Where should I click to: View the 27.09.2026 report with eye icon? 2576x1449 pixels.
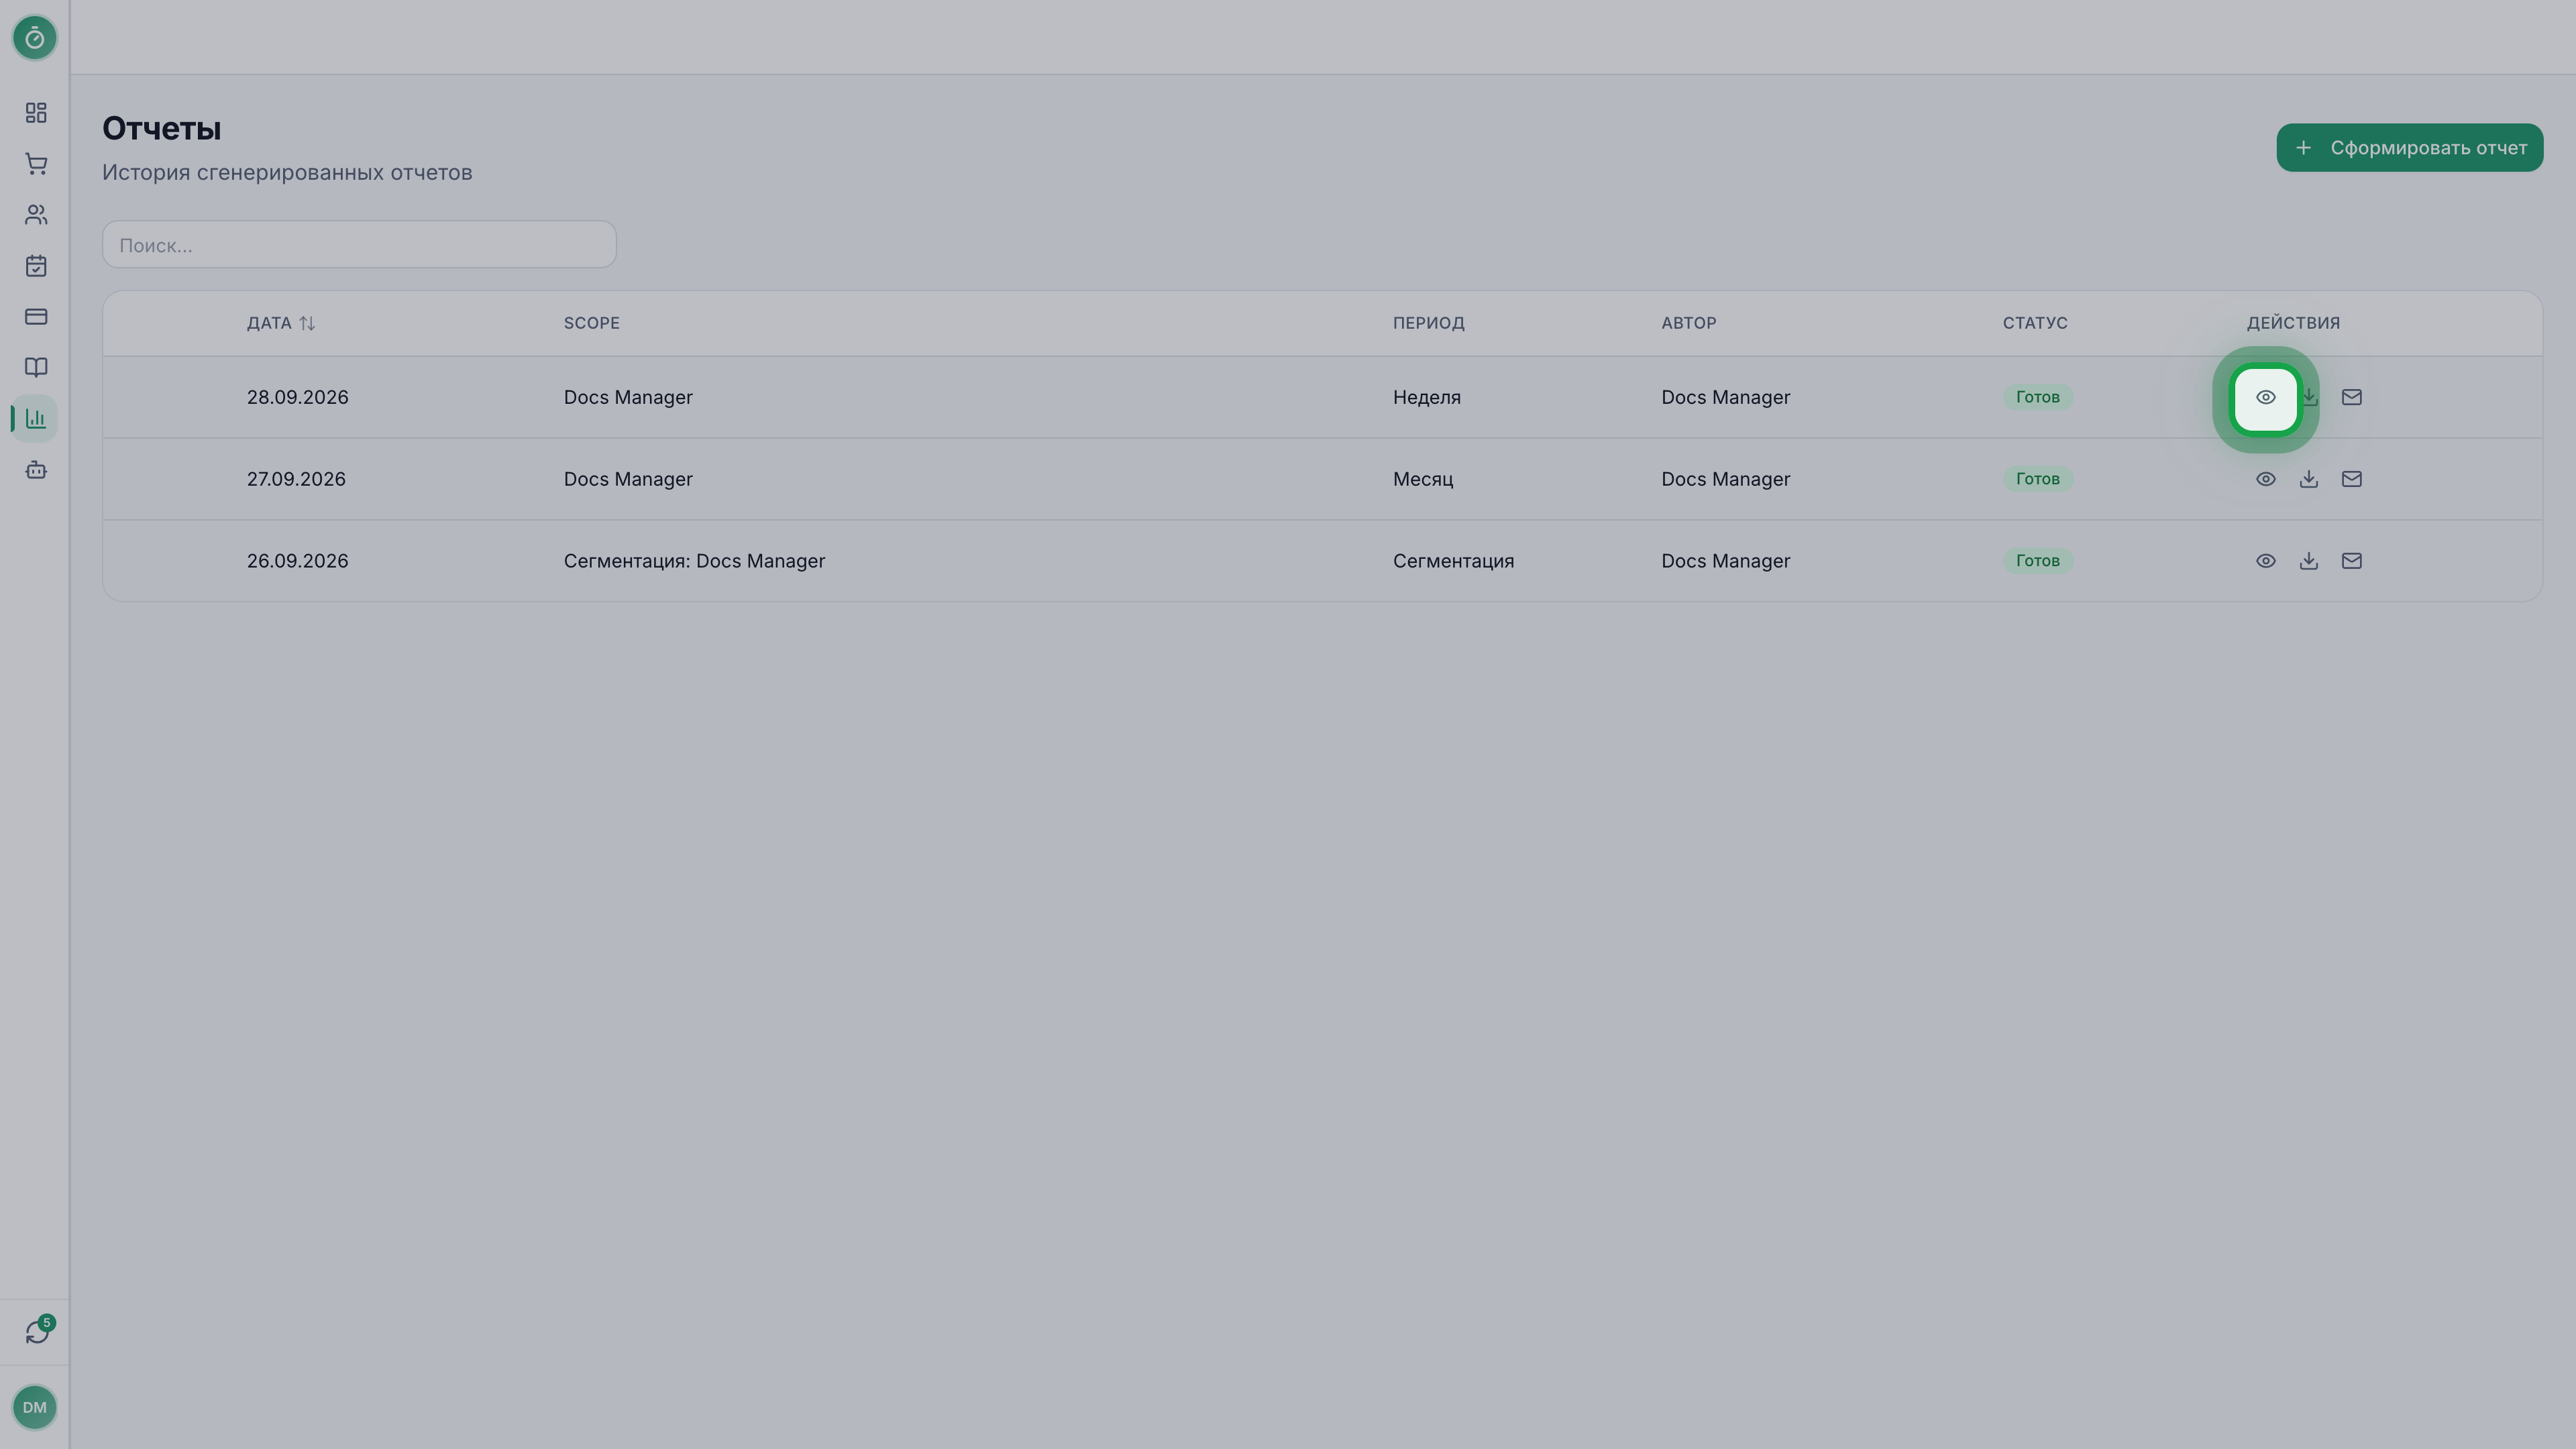point(2266,479)
